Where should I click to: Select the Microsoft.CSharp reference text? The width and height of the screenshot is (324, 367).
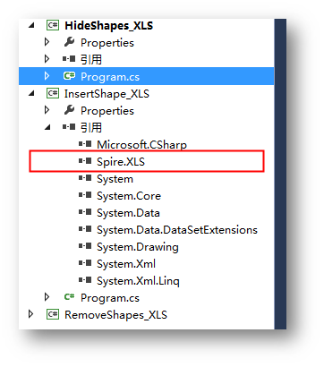(142, 145)
